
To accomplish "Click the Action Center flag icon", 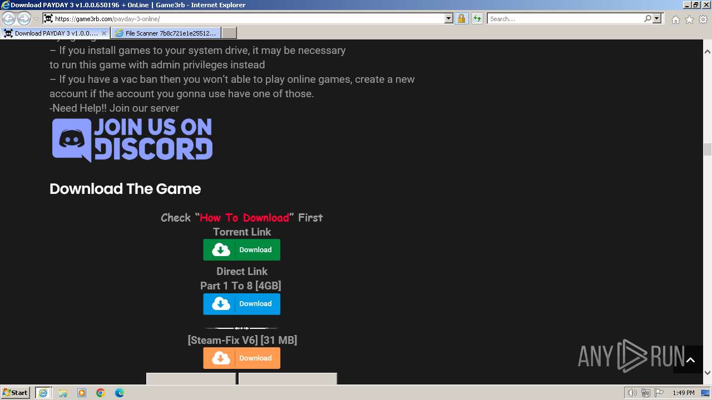I will click(x=659, y=393).
